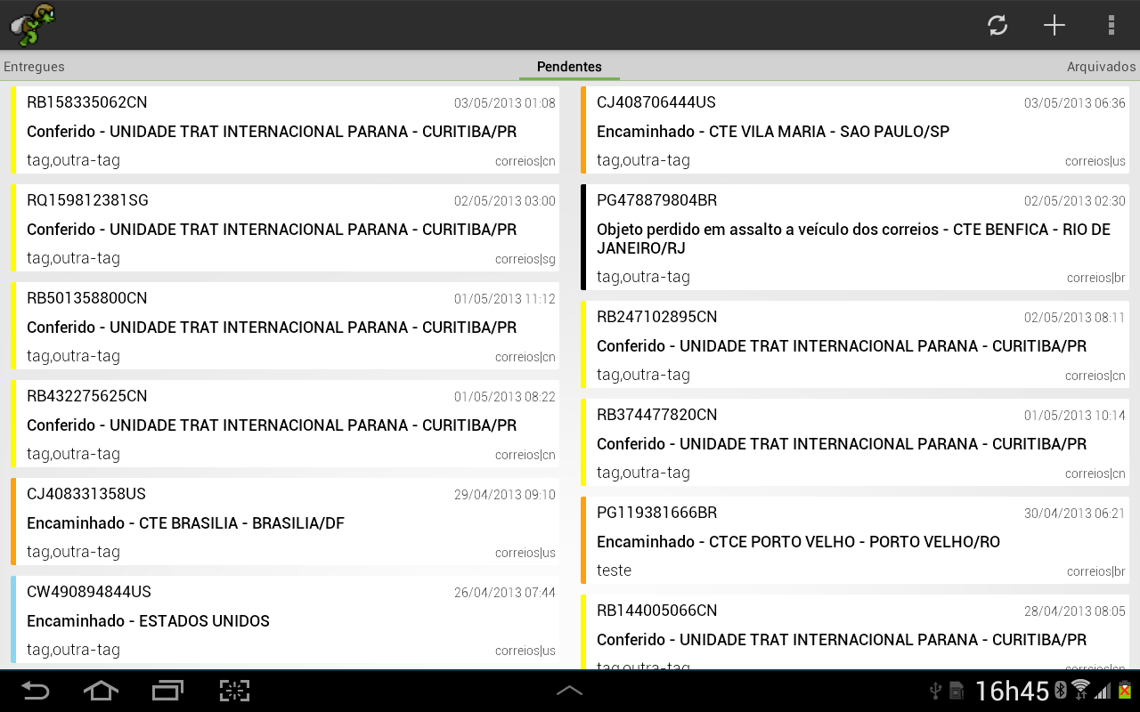The image size is (1140, 712).
Task: Tap the Android home button
Action: coord(101,691)
